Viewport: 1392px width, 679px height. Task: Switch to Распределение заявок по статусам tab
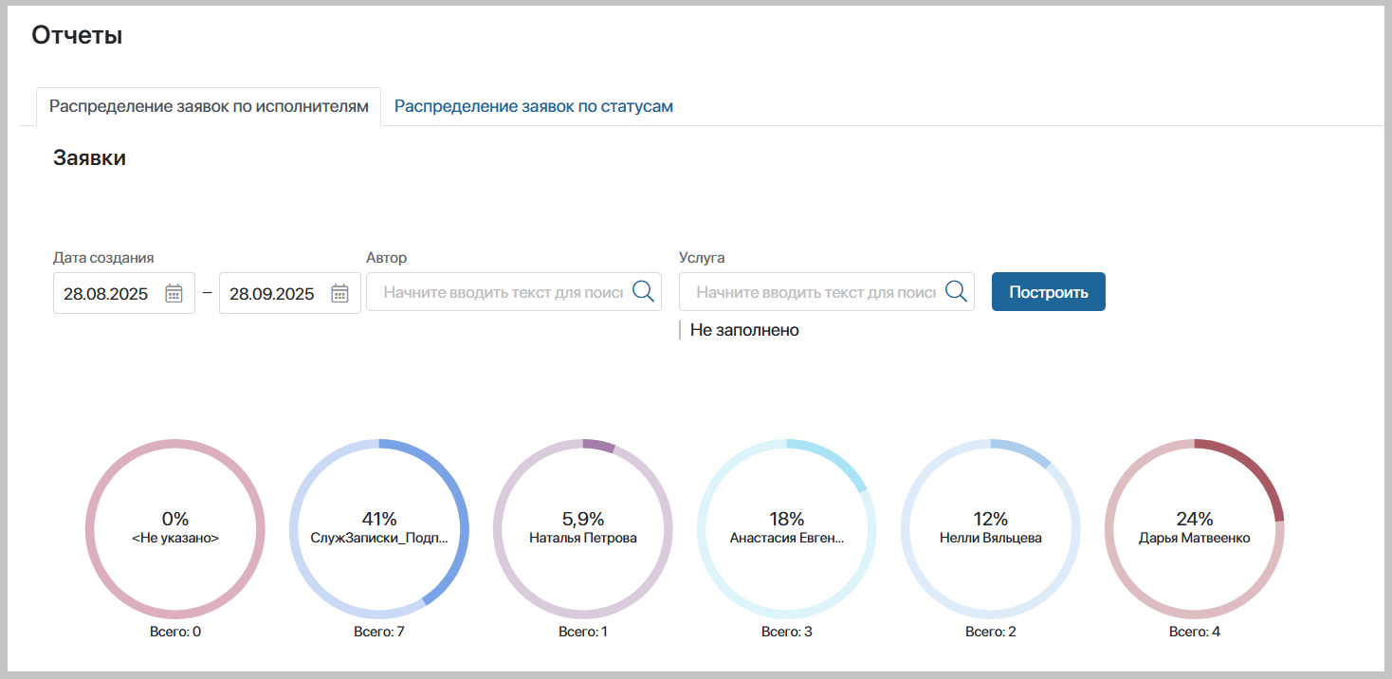[x=533, y=106]
